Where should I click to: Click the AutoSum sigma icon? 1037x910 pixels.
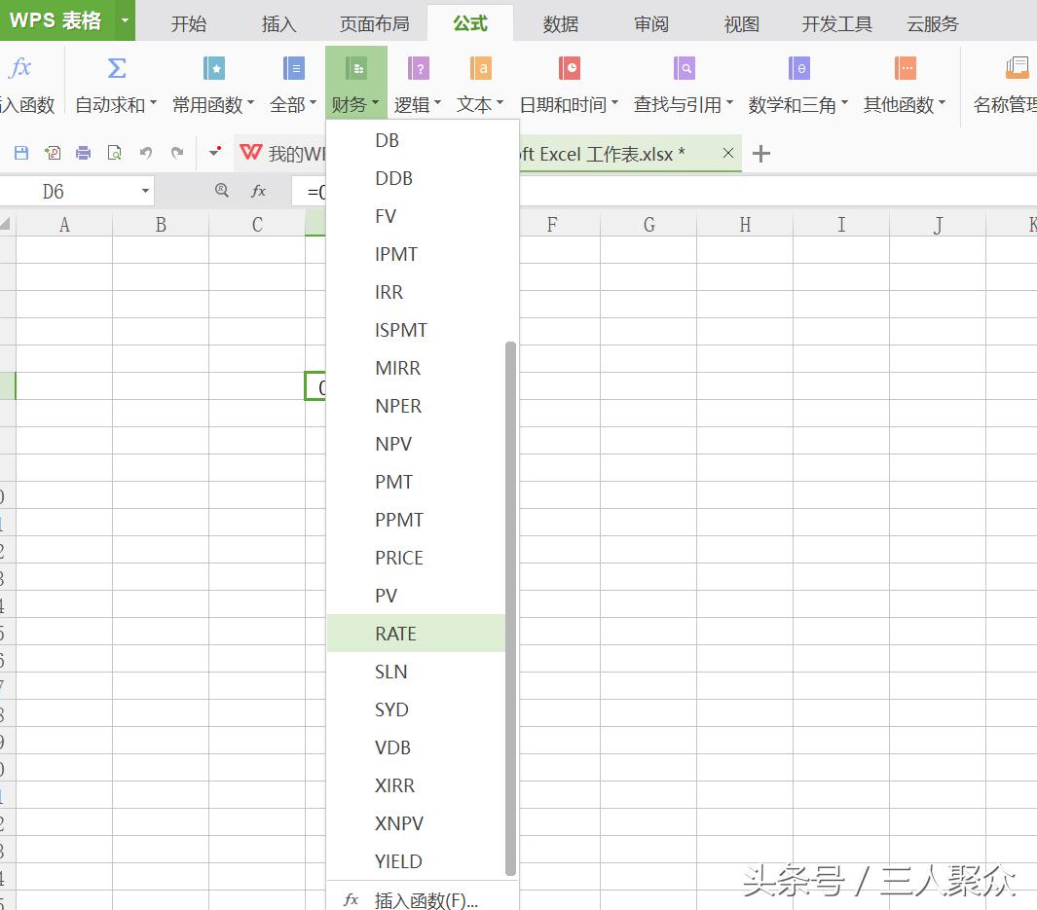tap(116, 68)
